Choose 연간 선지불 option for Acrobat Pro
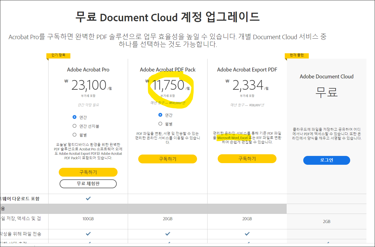Image resolution: width=375 pixels, height=247 pixels. coord(75,126)
